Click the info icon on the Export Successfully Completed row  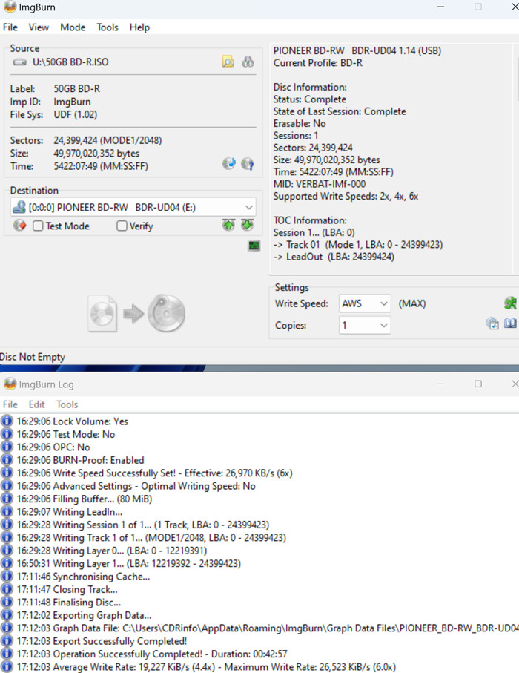[x=7, y=641]
